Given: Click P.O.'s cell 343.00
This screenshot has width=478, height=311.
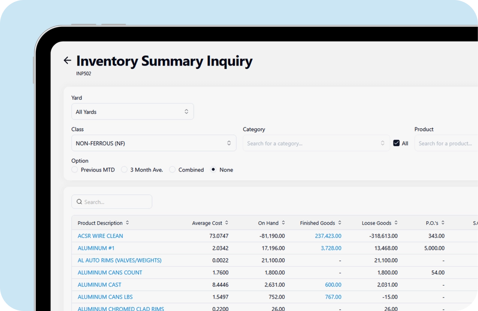Looking at the screenshot, I should coord(436,236).
